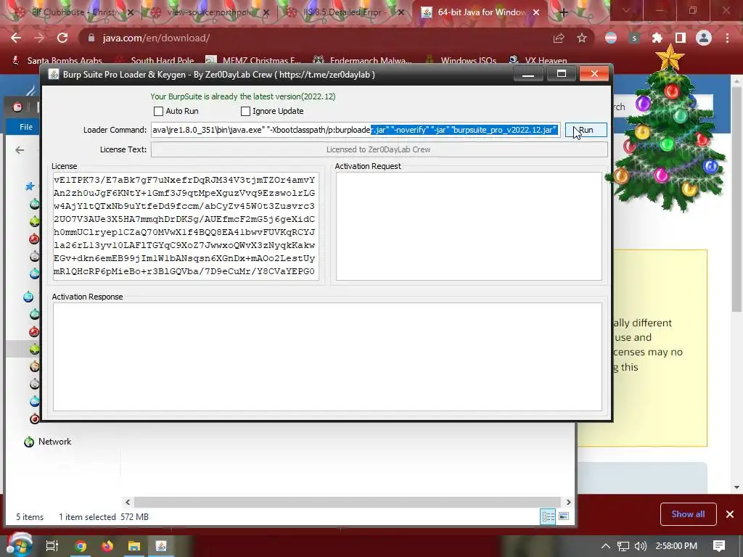The image size is (743, 557).
Task: Close the Elf Clubhouse tab
Action: [131, 13]
